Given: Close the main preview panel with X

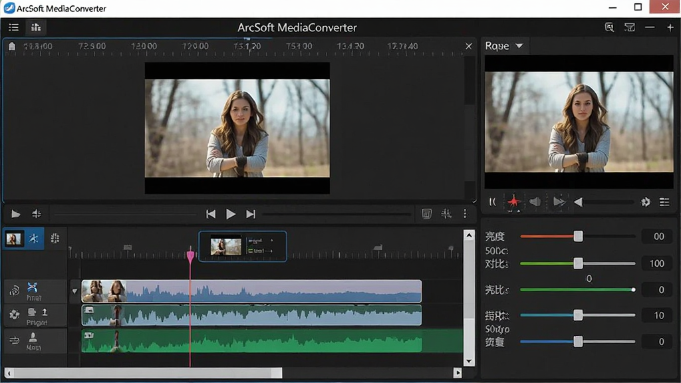Looking at the screenshot, I should pos(469,46).
